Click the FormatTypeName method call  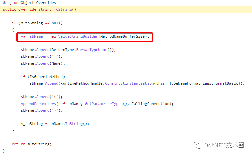(x=91, y=50)
